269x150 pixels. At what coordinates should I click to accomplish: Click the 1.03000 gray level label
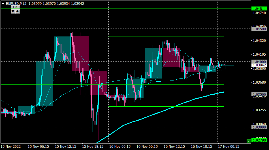point(259,127)
